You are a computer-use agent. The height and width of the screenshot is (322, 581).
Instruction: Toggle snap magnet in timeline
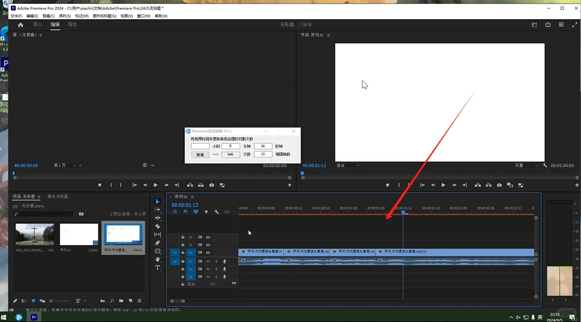click(185, 212)
